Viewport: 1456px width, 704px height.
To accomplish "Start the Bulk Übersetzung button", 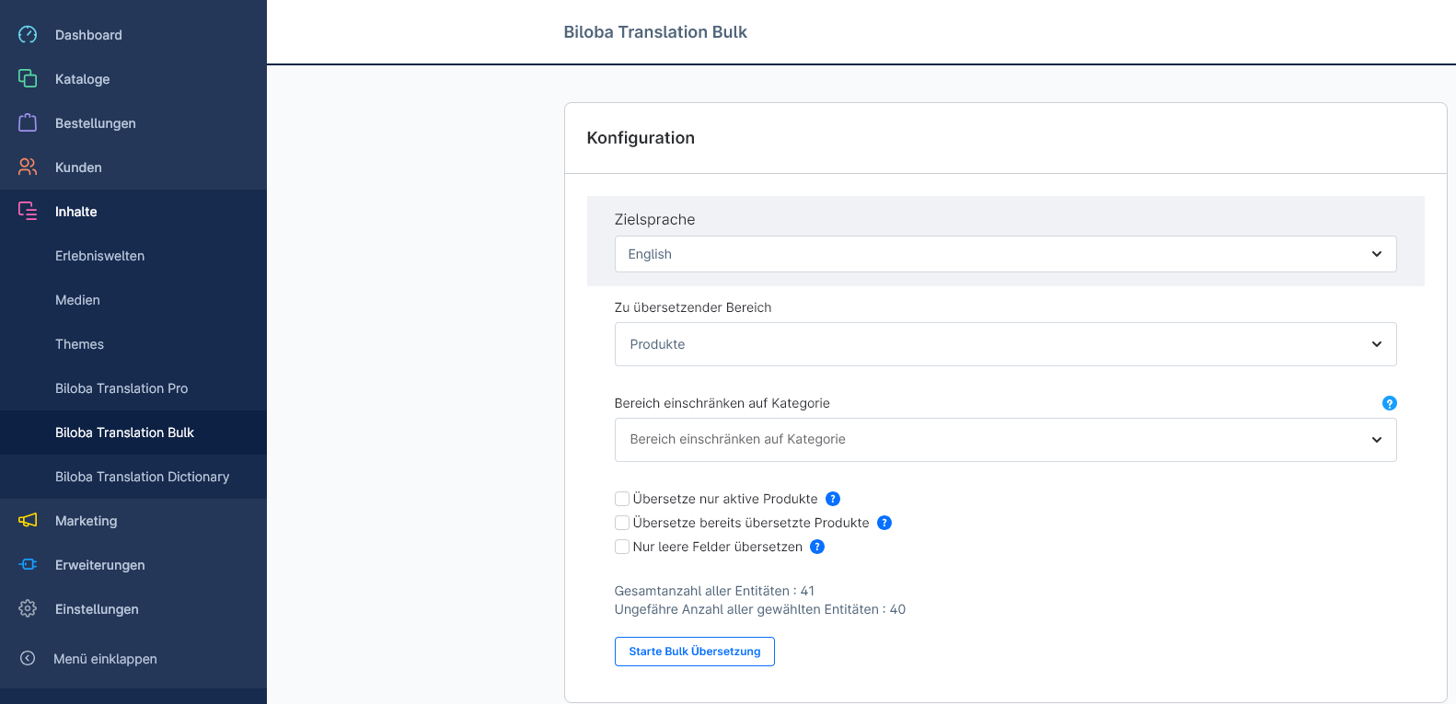I will click(695, 652).
